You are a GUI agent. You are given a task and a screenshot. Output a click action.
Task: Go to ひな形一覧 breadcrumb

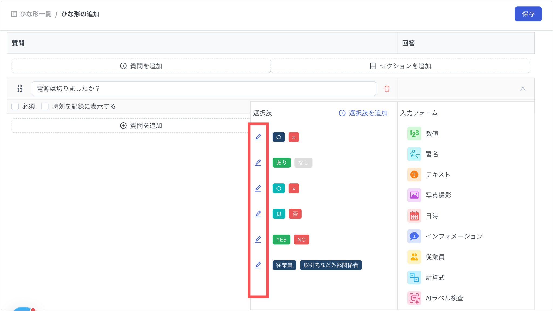[35, 14]
